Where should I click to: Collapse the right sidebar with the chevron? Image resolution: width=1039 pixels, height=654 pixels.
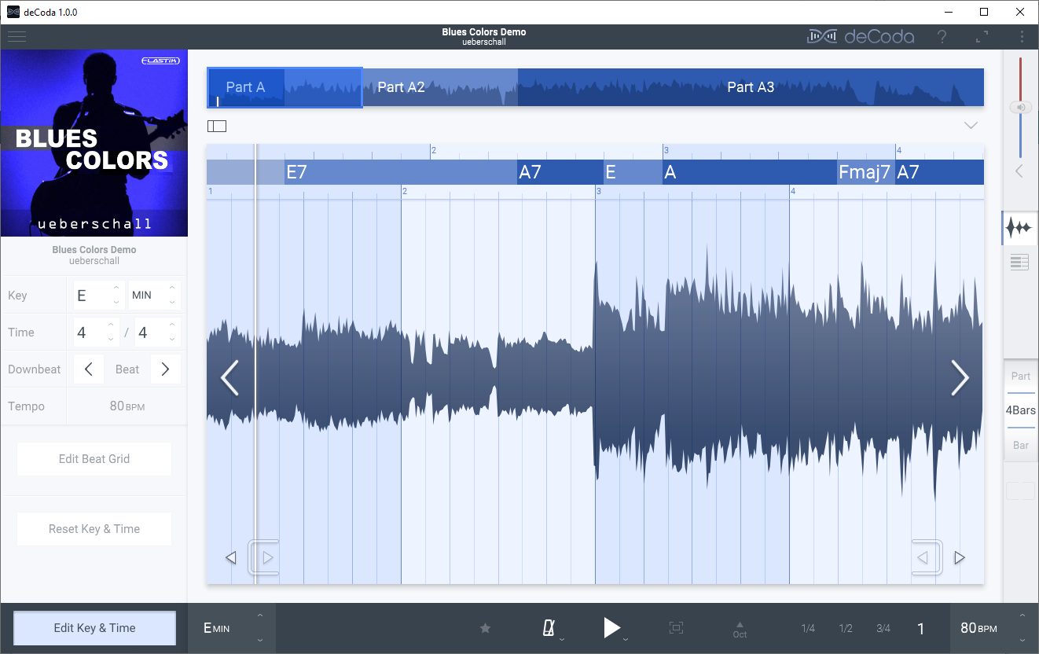(x=1019, y=171)
